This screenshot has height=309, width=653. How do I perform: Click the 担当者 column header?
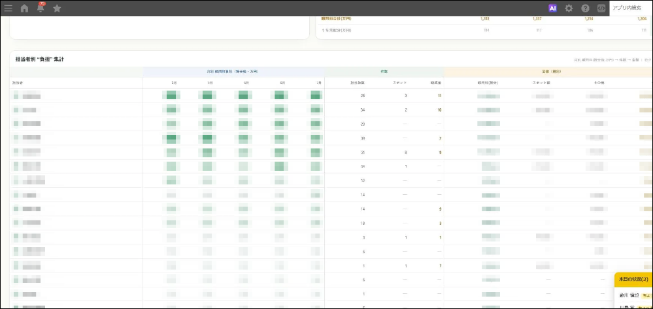17,83
